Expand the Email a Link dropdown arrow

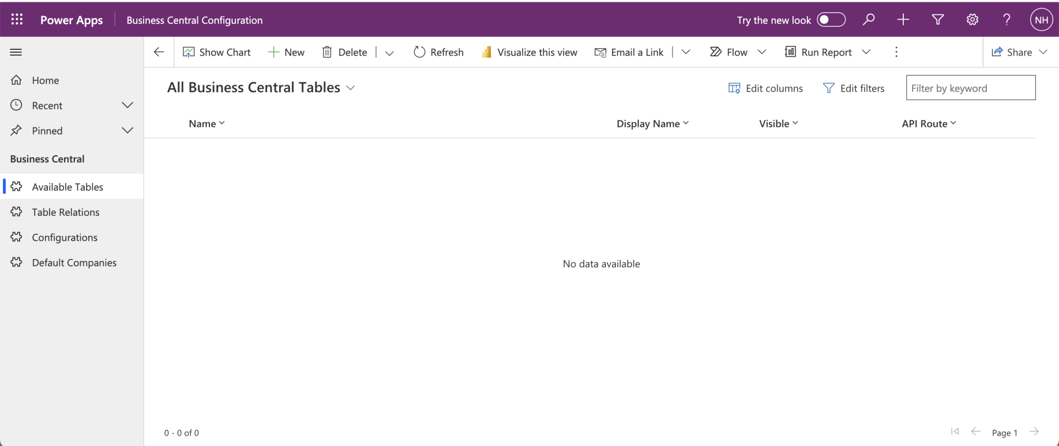(686, 52)
